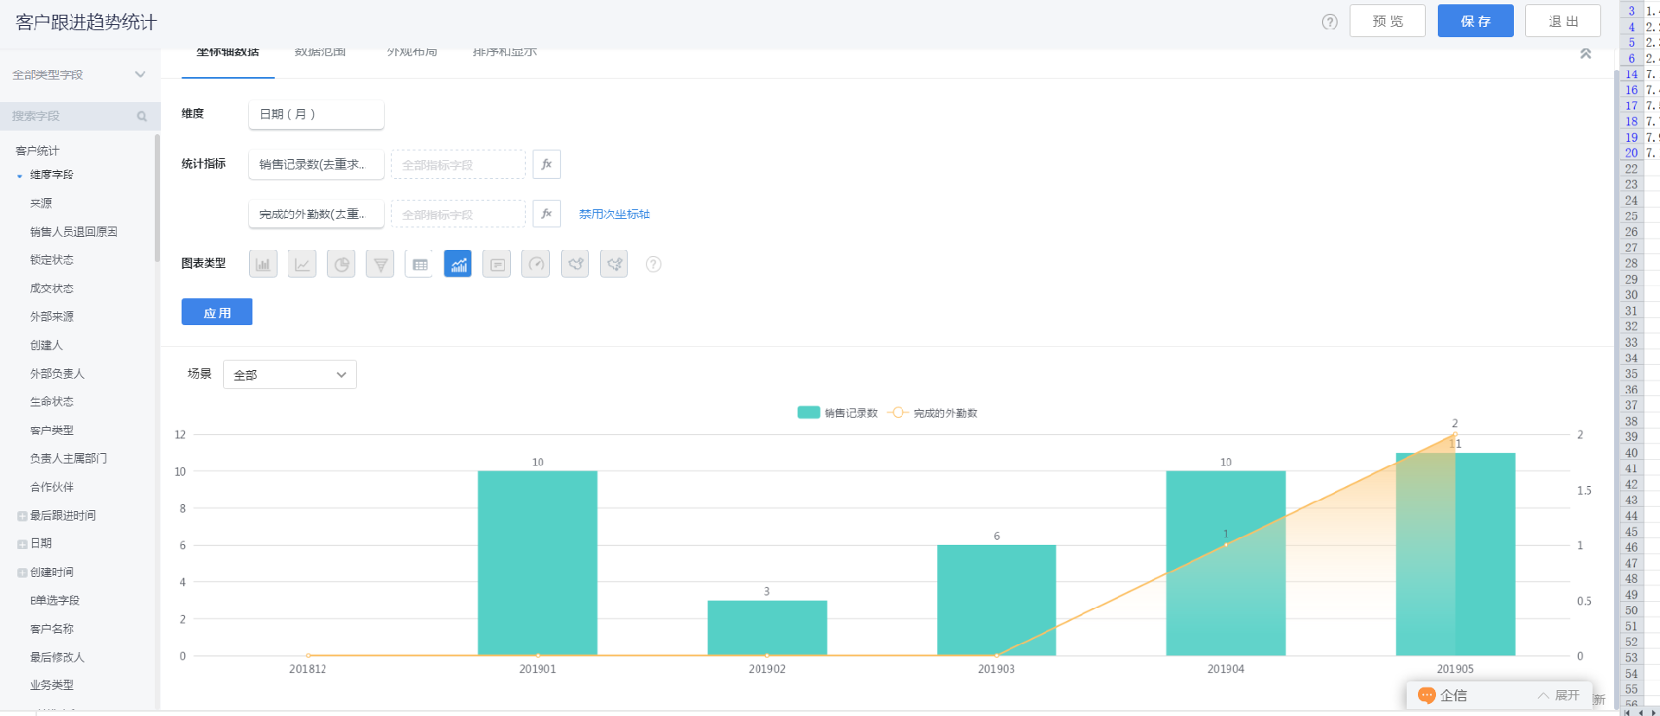Expand the 创建时间 field node

click(x=22, y=572)
